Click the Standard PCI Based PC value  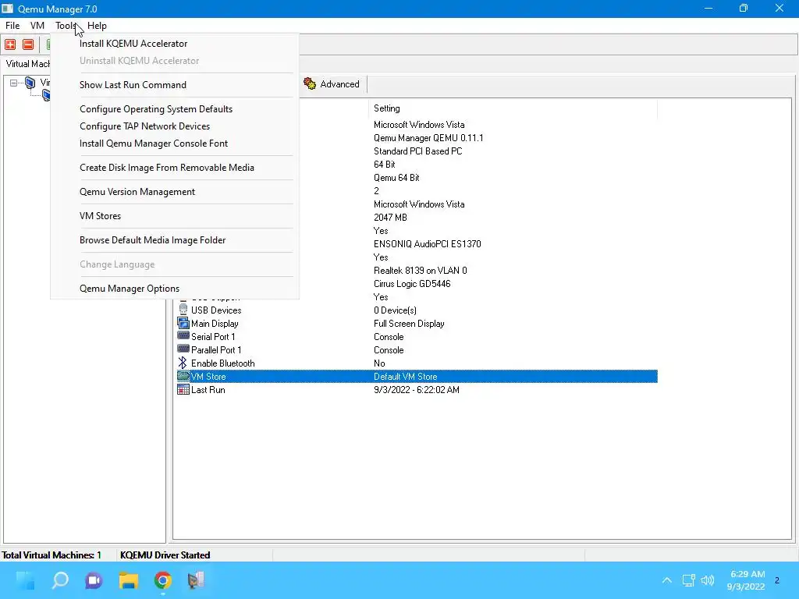point(418,151)
